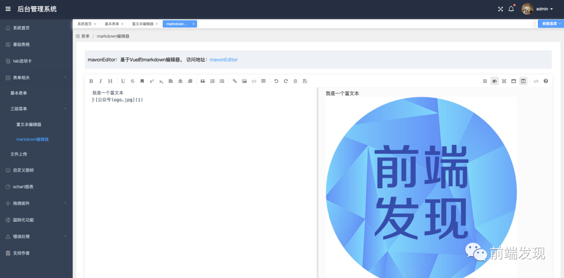Screen dimensions: 564x278
Task: Open 自定义图标 in the sidebar
Action: [36, 170]
